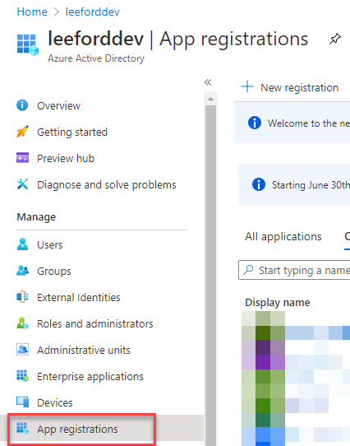Open the Preview hub item
Image resolution: width=350 pixels, height=446 pixels.
pos(66,159)
